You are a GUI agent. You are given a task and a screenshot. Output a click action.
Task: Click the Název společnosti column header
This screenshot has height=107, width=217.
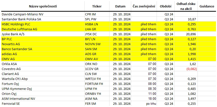pyautogui.click(x=43, y=6)
